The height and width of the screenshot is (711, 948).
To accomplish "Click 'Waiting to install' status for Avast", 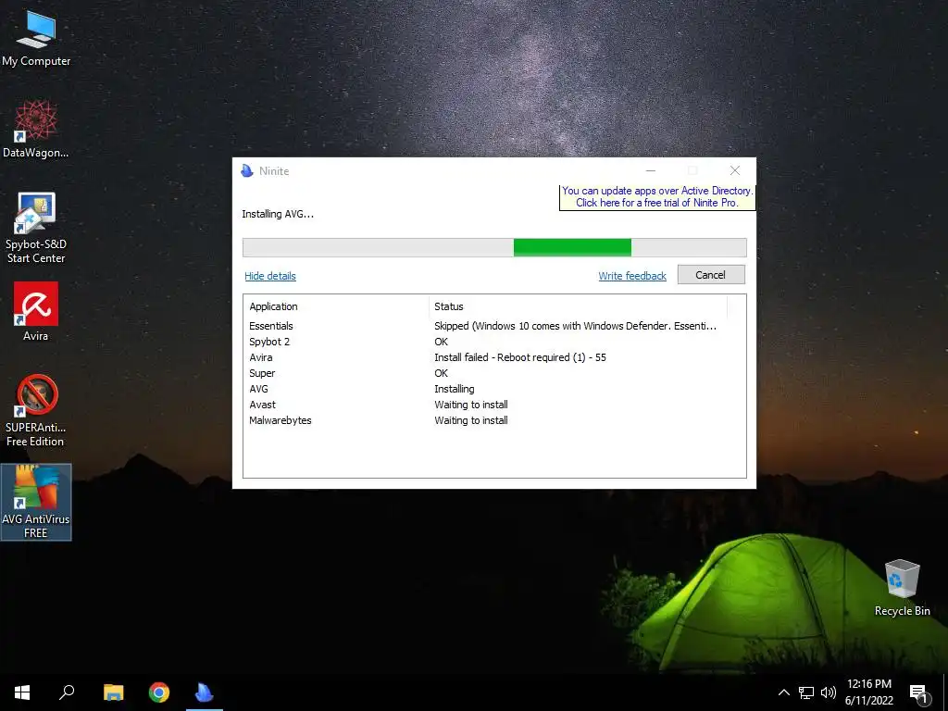I will (471, 405).
